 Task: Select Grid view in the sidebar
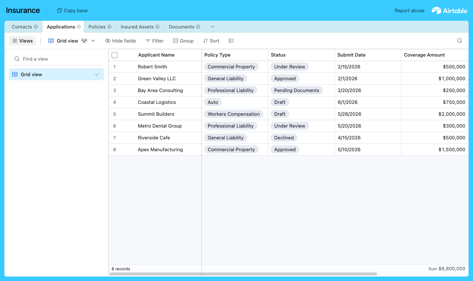pyautogui.click(x=56, y=74)
